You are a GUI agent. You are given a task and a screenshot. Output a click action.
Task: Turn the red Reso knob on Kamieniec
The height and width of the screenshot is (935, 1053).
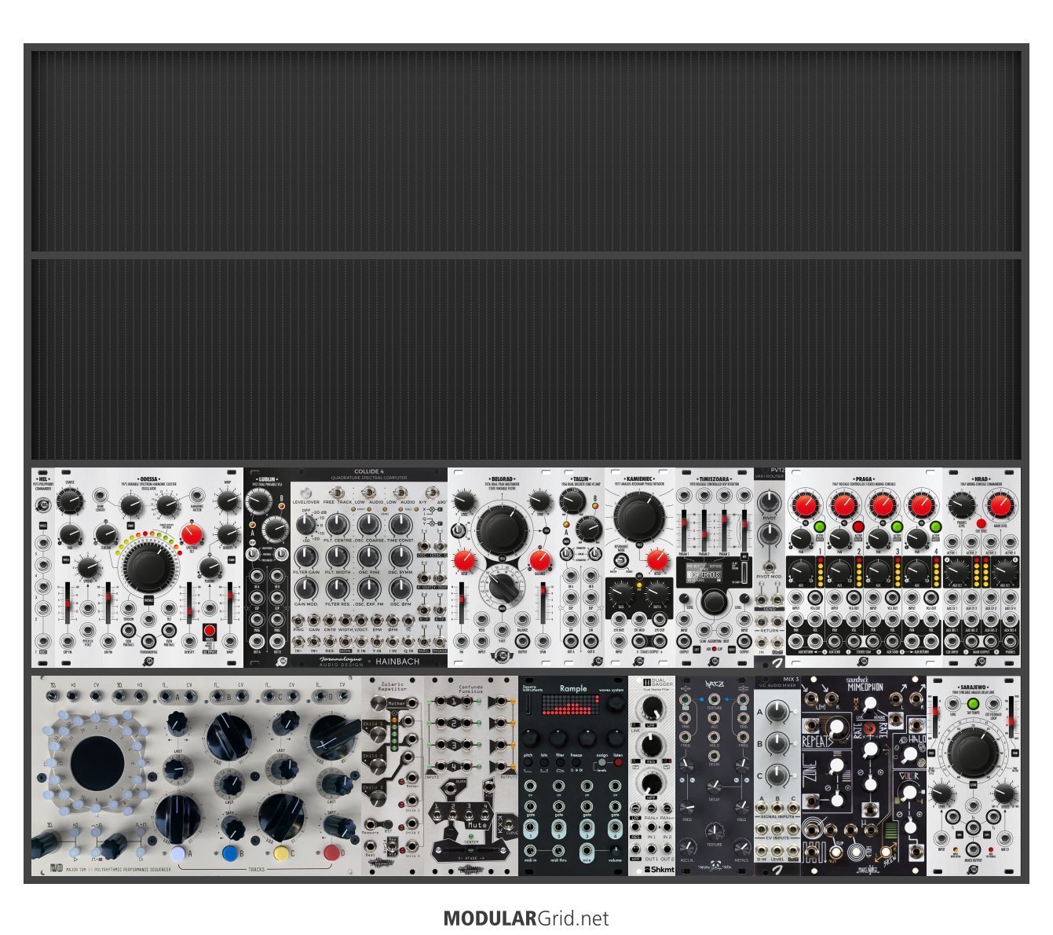coord(657,559)
